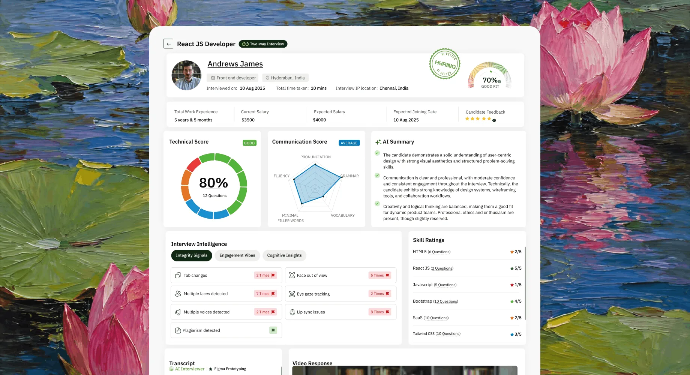
Task: Go back using the arrow button
Action: pos(168,44)
